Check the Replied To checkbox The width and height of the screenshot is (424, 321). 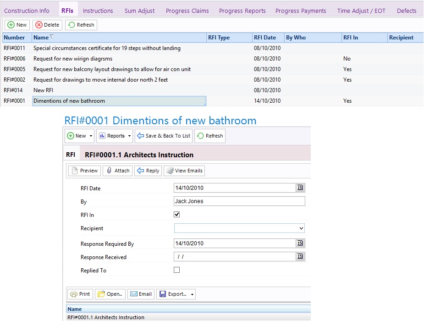click(176, 270)
